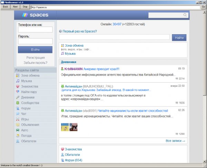The width and height of the screenshot is (207, 168).
Task: Focus the URL address bar field
Action: pos(116,7)
